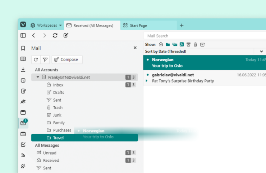Viewport: 266px width, 173px height.
Task: Close the Mail panel
Action: point(135,48)
